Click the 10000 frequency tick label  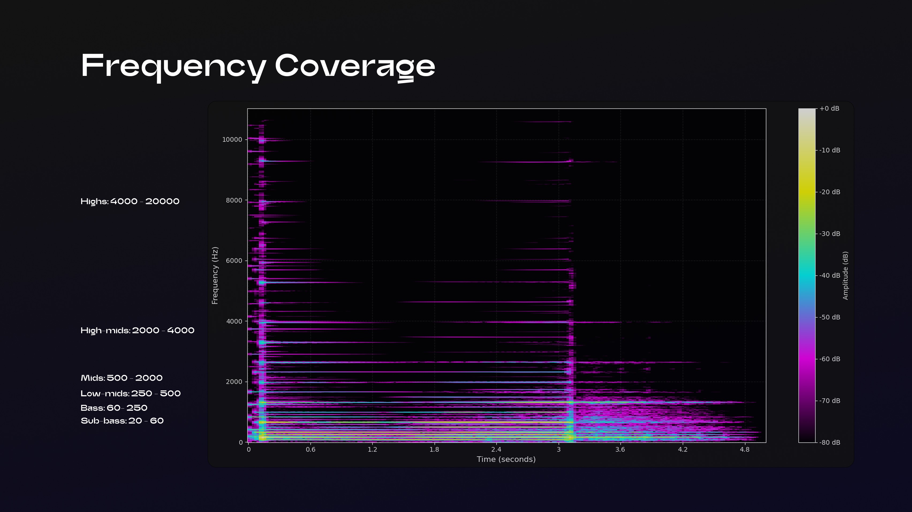pos(232,139)
